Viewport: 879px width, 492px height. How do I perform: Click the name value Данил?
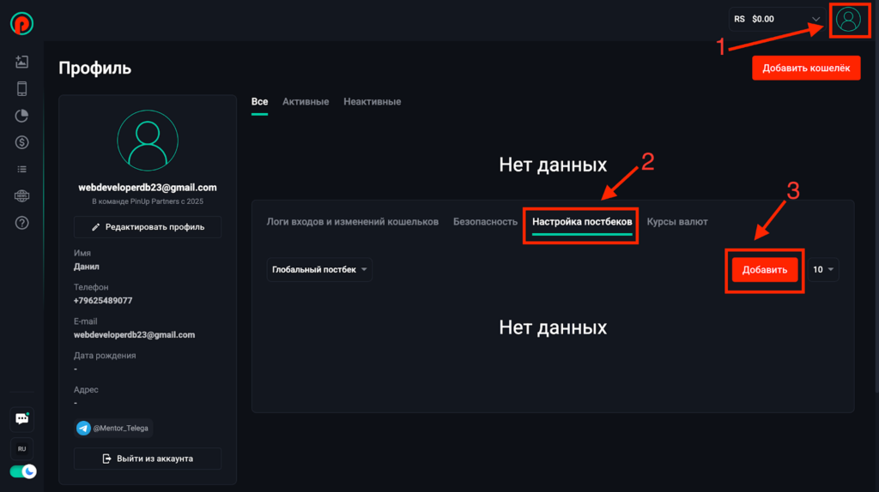(87, 267)
